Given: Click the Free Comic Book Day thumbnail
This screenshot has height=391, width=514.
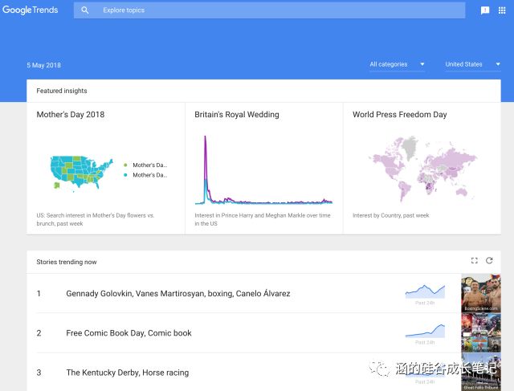Looking at the screenshot, I should [481, 332].
